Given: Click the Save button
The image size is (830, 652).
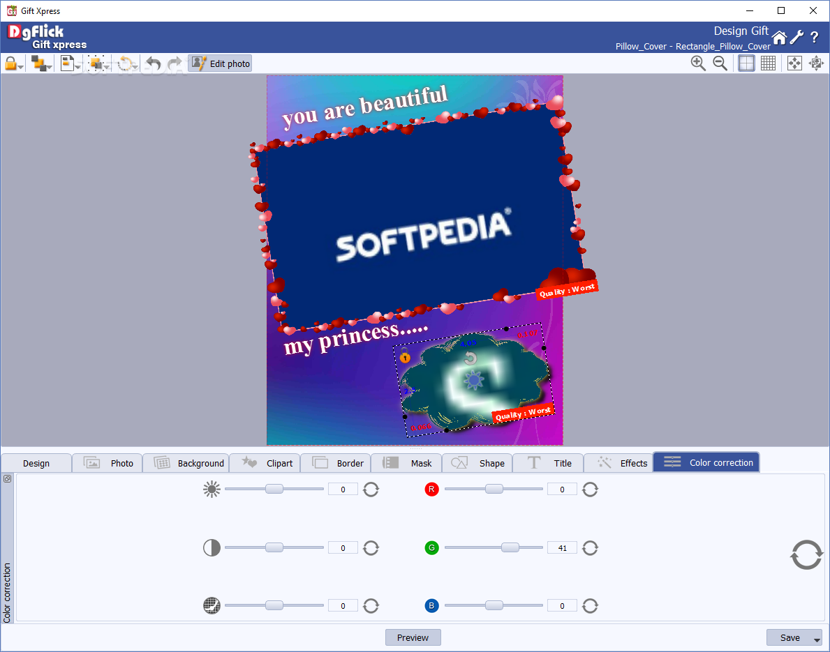Looking at the screenshot, I should click(x=790, y=638).
